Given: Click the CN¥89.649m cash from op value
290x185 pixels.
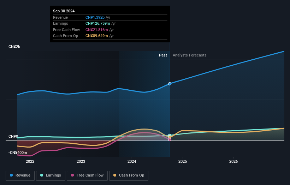Looking at the screenshot, I should click(96, 36).
